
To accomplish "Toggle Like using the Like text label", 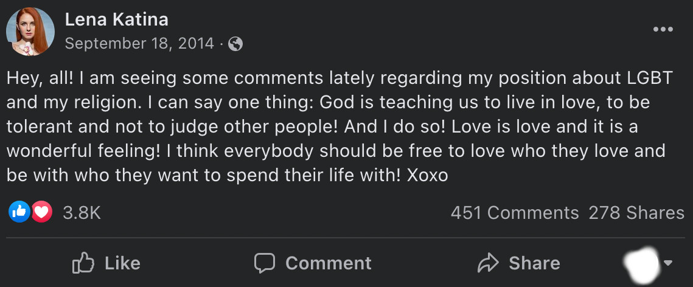I will [x=122, y=263].
